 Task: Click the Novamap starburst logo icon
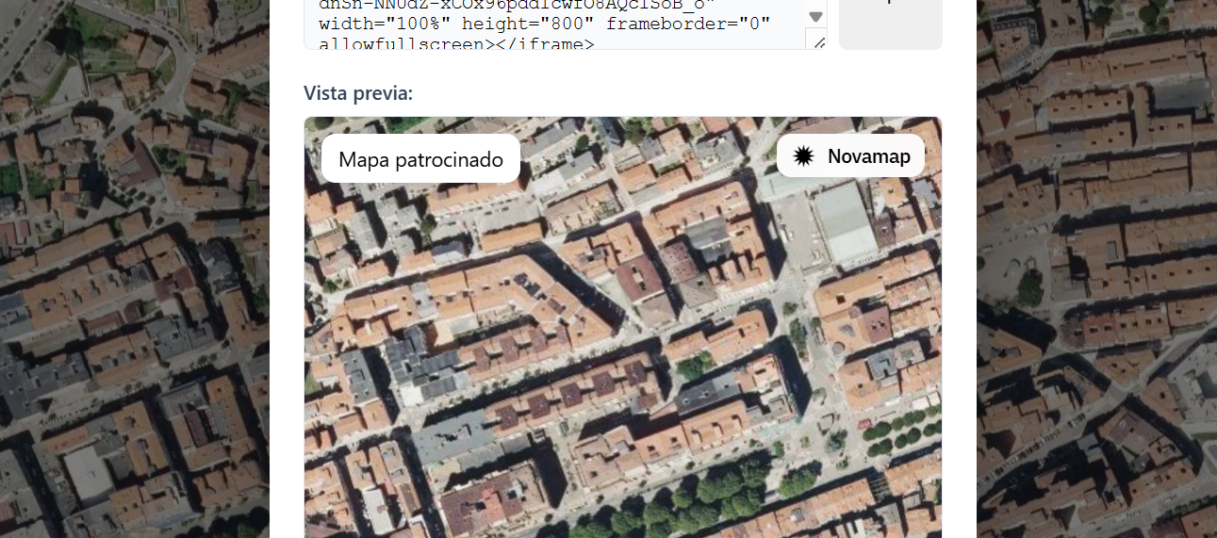(x=803, y=156)
